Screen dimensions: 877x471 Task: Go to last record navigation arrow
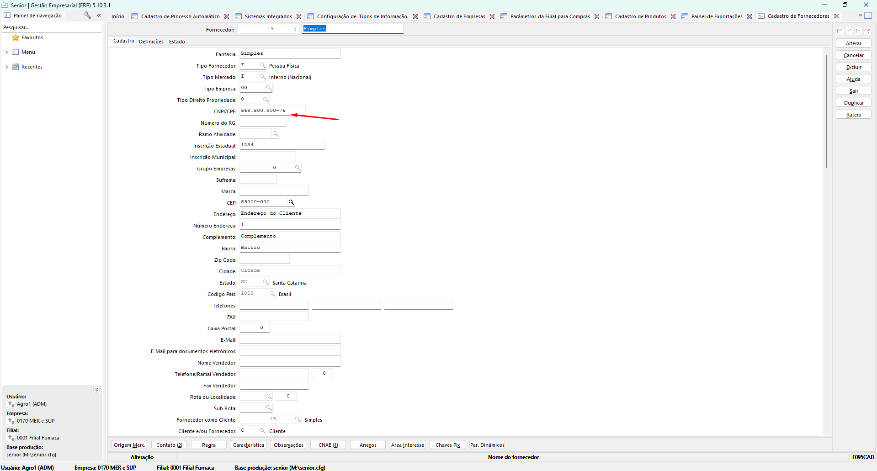coord(867,31)
